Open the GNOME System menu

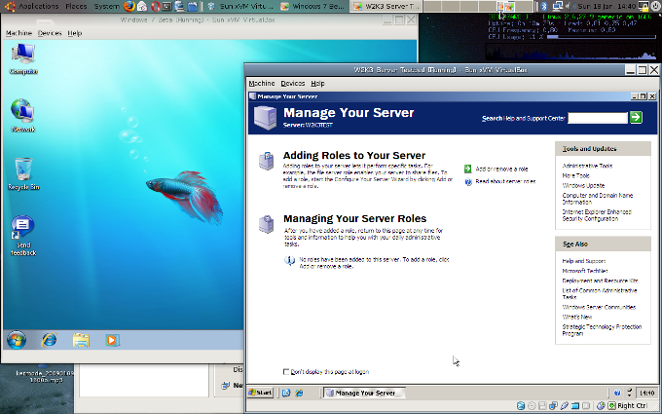(x=106, y=6)
